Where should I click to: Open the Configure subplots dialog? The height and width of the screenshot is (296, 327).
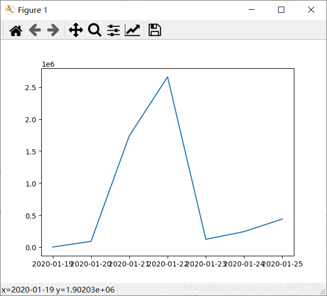(114, 30)
